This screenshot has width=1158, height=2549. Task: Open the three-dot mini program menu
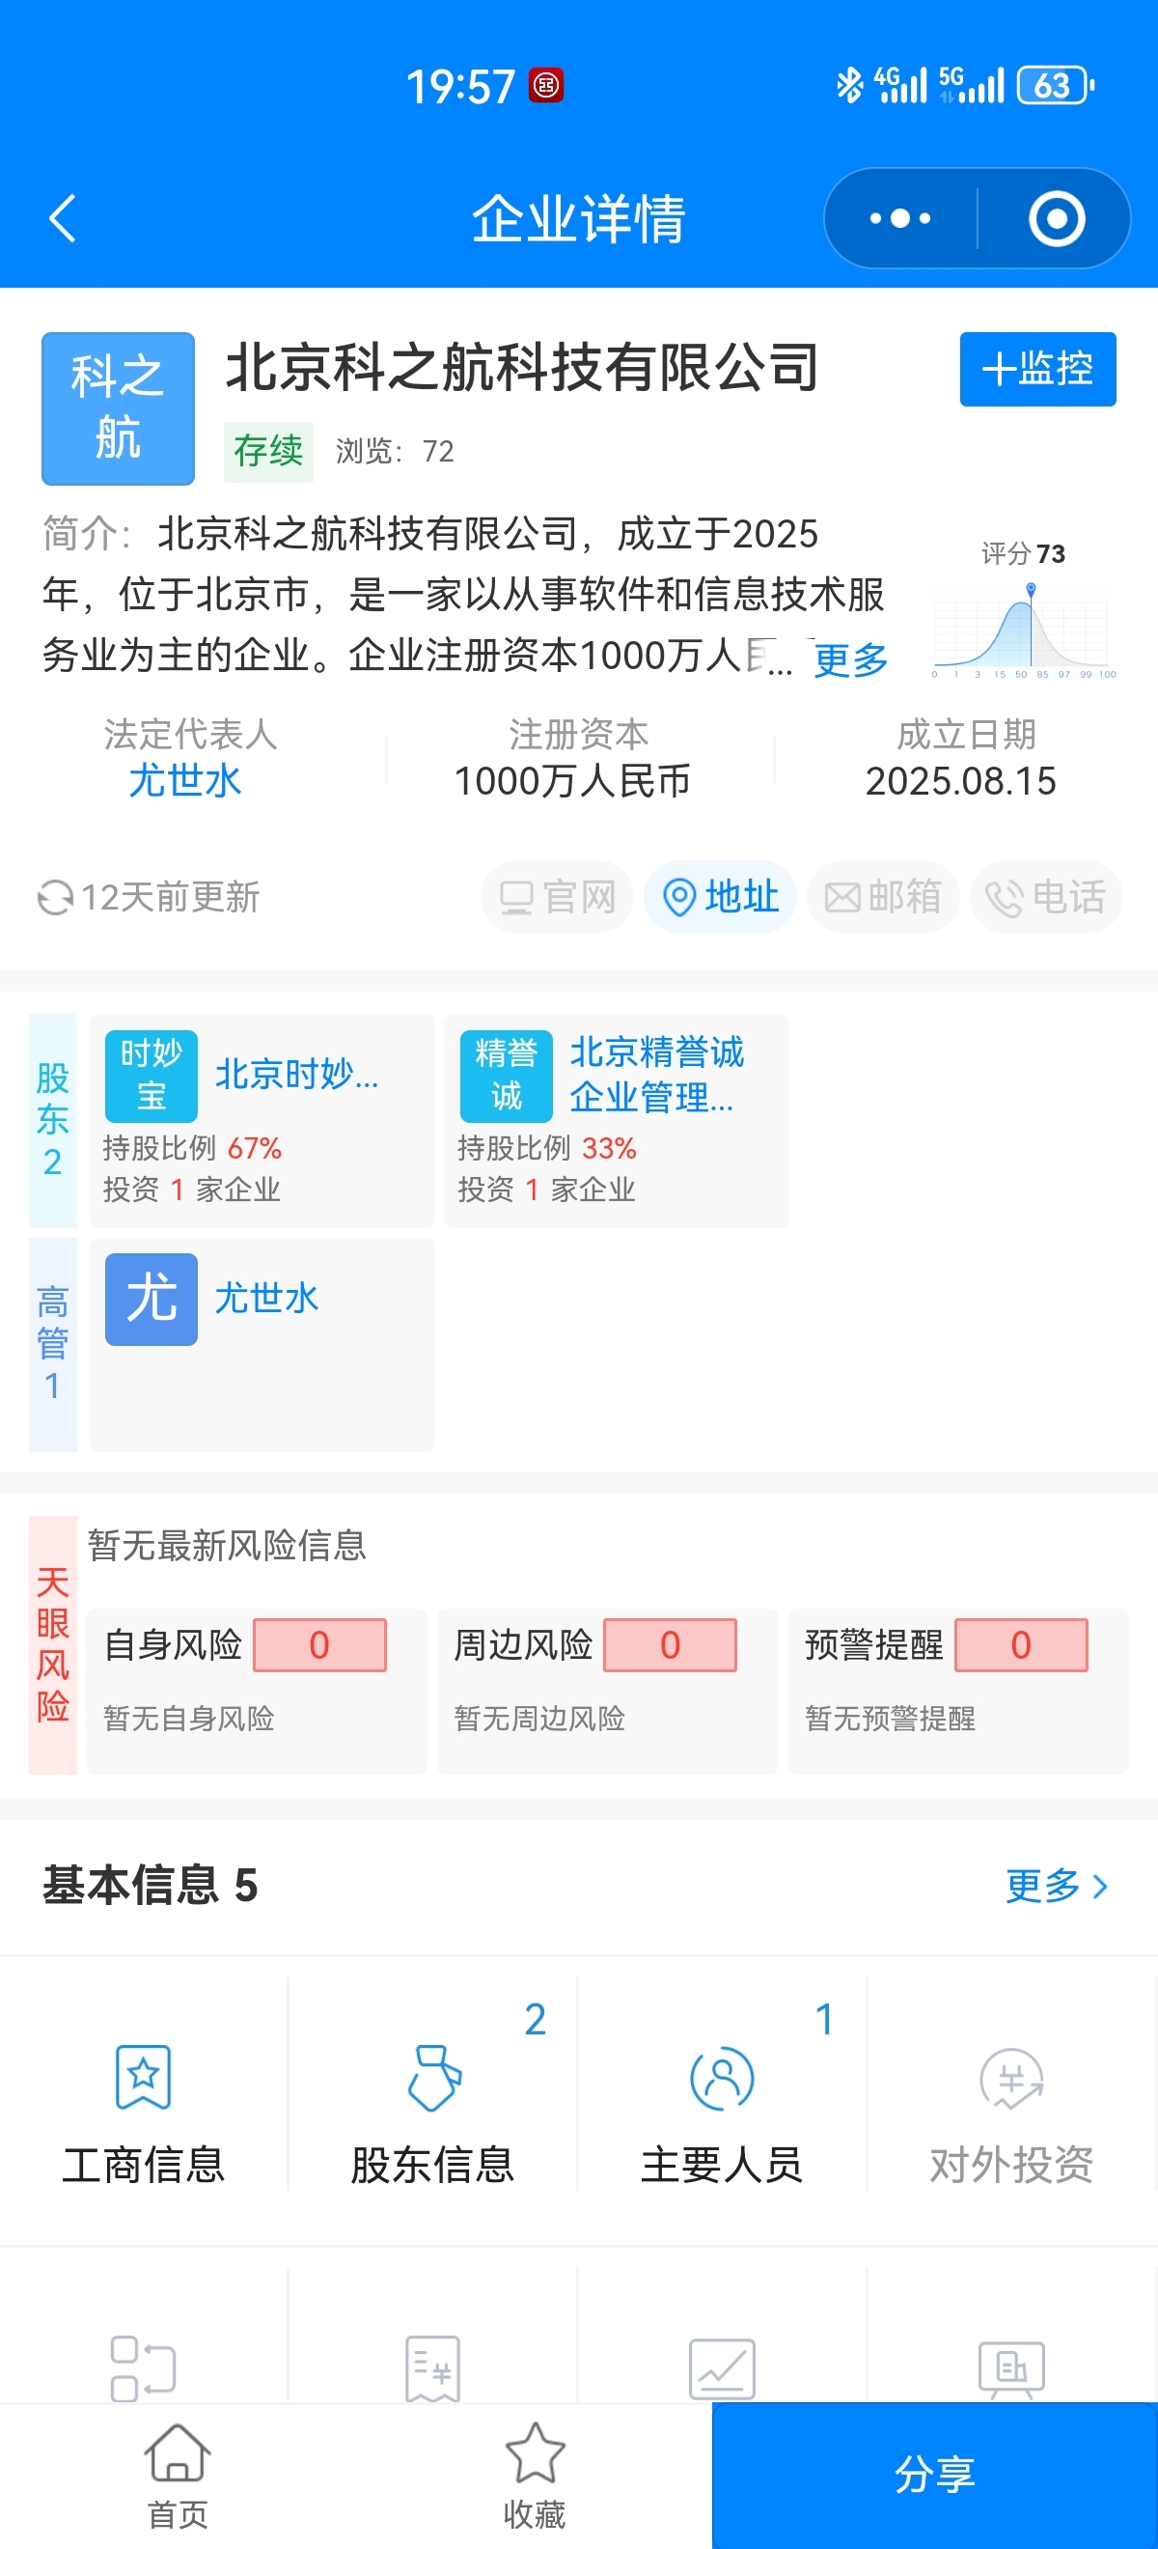pos(899,217)
